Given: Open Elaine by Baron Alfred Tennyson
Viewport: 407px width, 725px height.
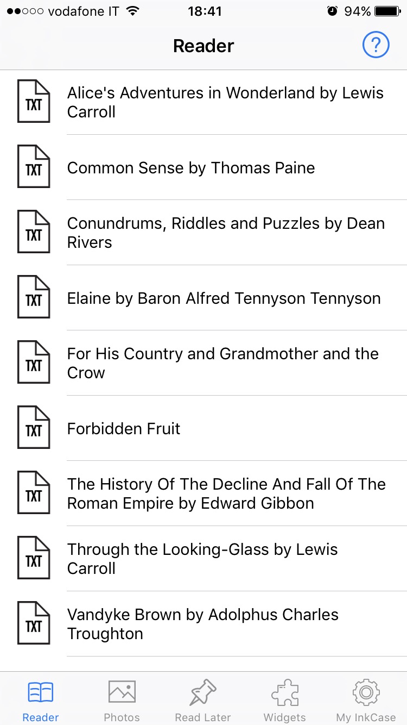Looking at the screenshot, I should click(224, 298).
